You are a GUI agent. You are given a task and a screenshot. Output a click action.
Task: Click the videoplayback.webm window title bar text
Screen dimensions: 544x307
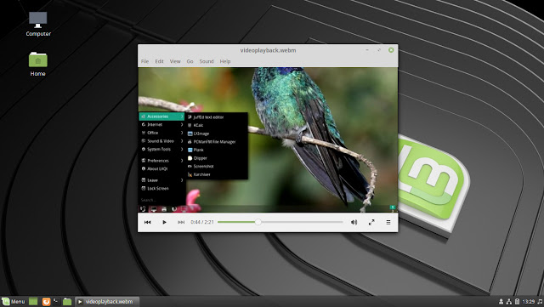click(x=269, y=50)
